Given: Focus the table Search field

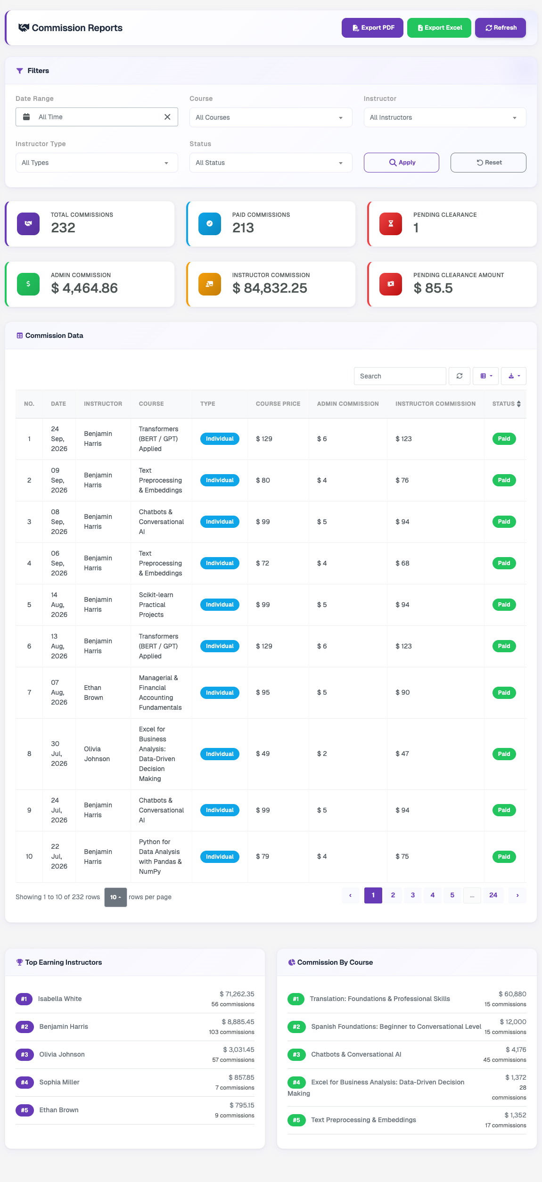Looking at the screenshot, I should 400,376.
